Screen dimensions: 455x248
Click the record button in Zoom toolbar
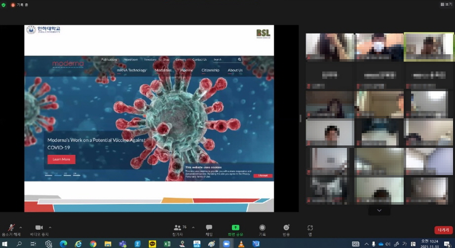point(263,230)
